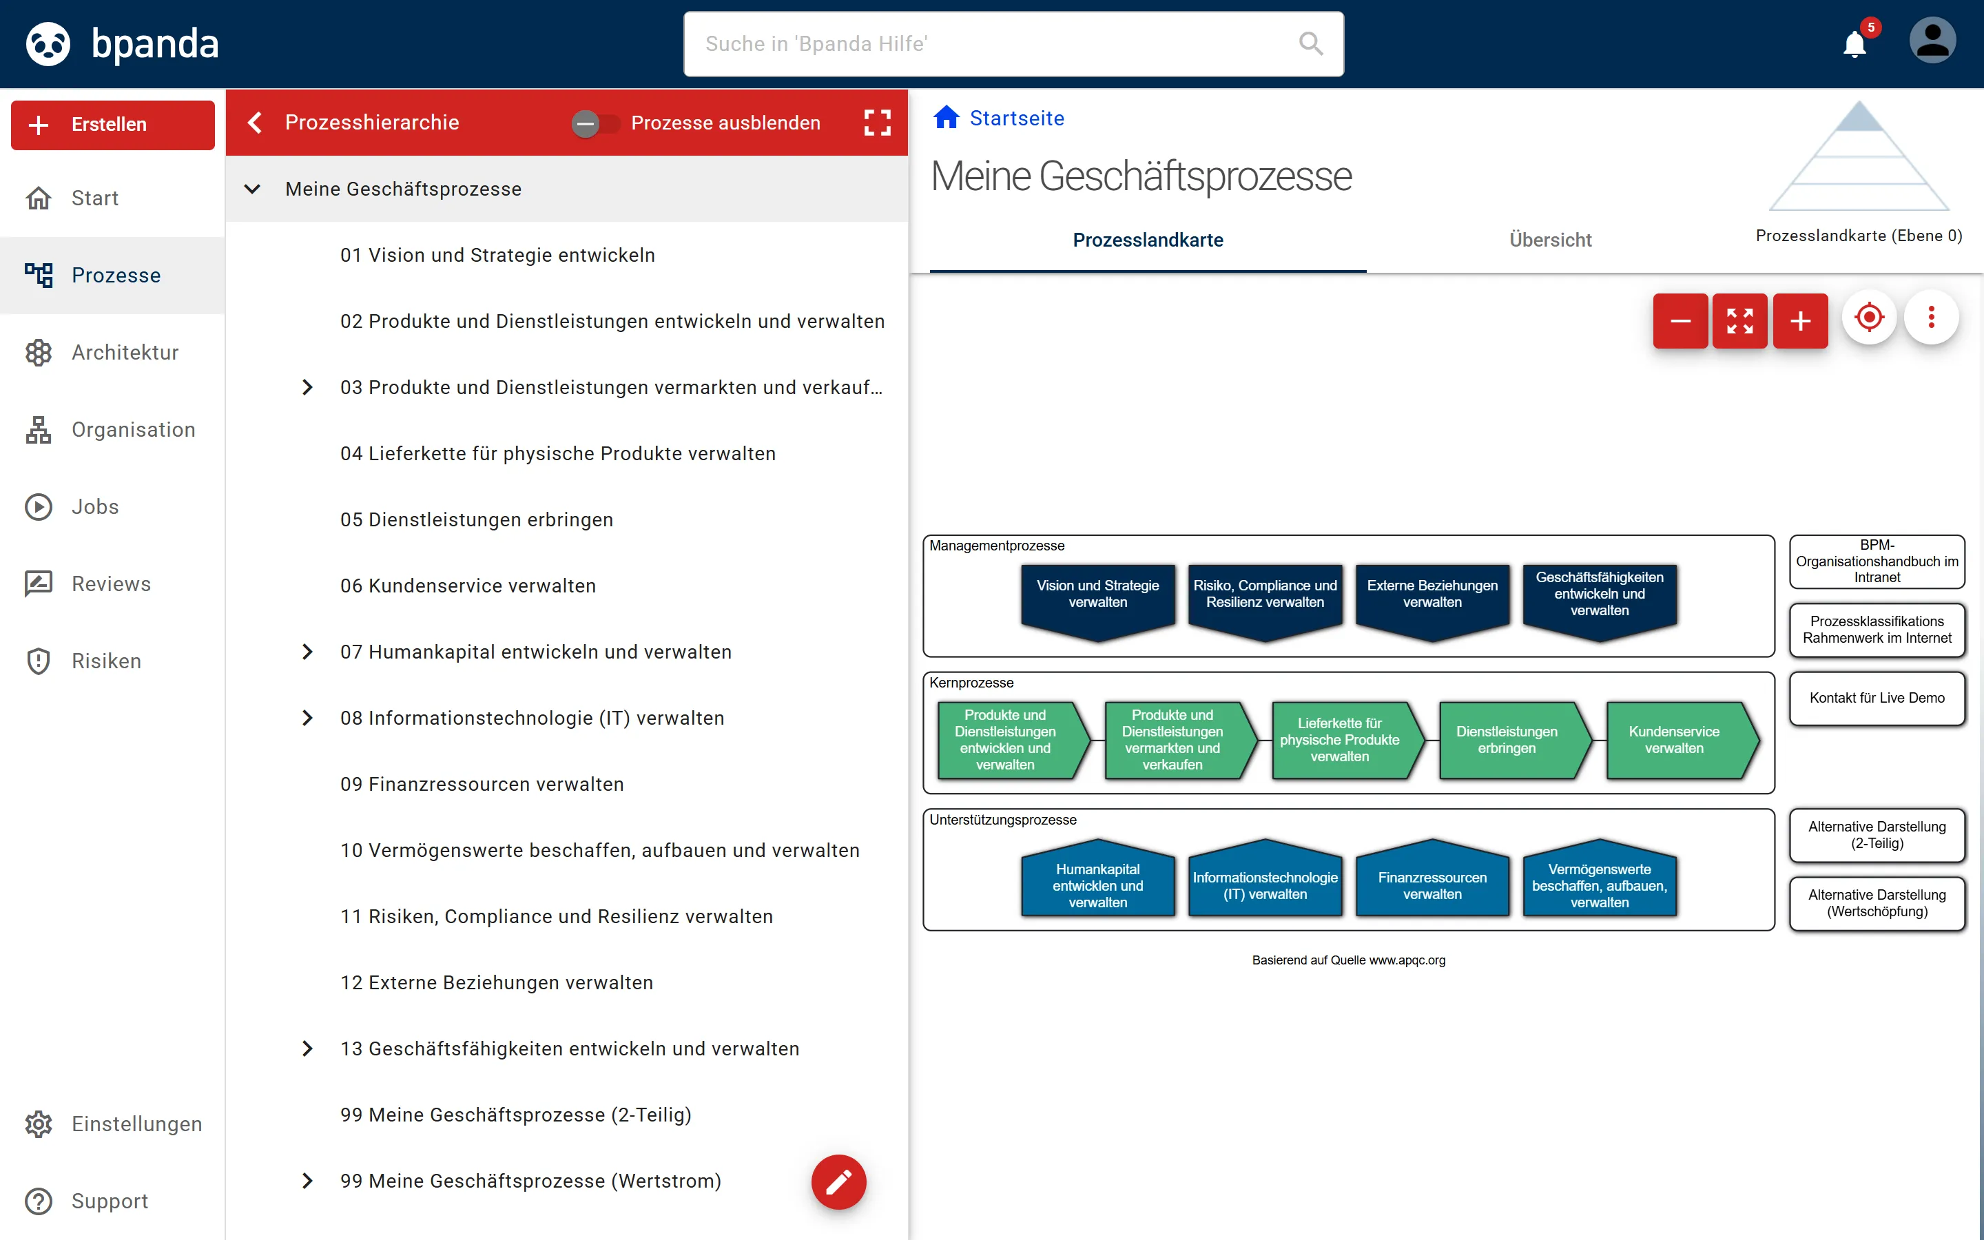Screen dimensions: 1984x1240
Task: Open Risiken in the sidebar
Action: 112,661
